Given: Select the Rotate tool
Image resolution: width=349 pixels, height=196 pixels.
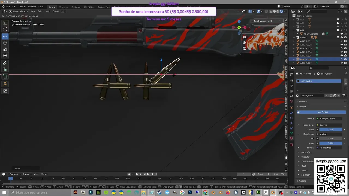Looking at the screenshot, I should (5, 43).
